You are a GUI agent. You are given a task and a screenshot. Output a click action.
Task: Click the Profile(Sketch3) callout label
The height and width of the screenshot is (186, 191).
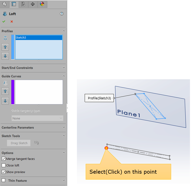(99, 98)
